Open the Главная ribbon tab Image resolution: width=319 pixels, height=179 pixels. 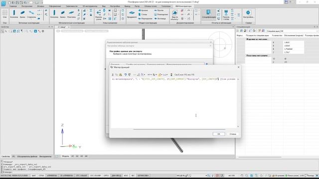click(13, 6)
